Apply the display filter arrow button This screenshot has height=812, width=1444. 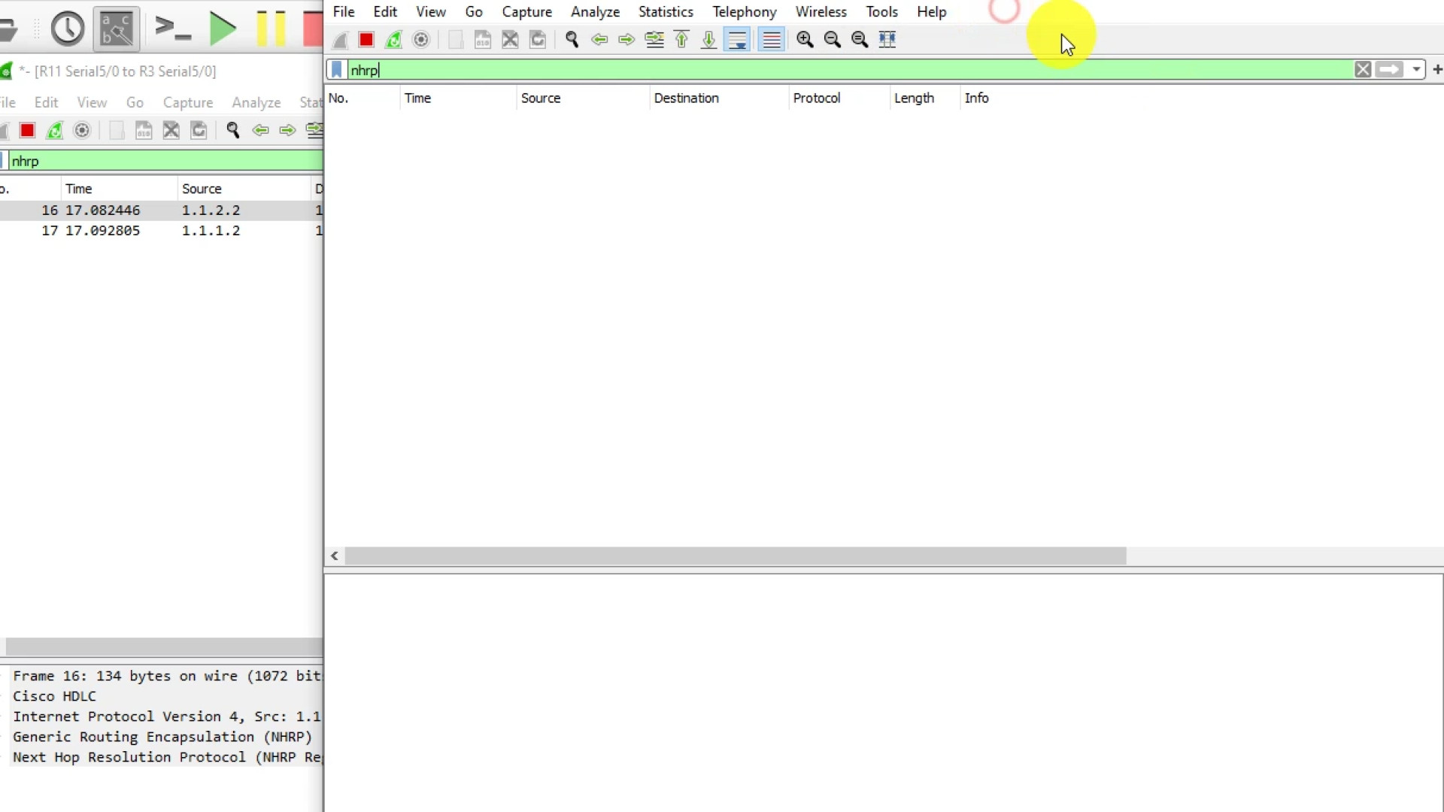1389,70
